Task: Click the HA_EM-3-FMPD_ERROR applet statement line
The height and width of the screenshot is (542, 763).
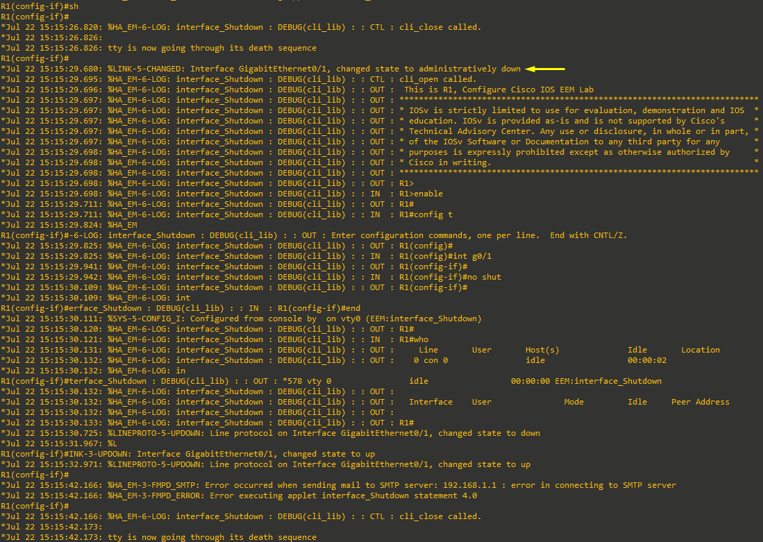Action: click(239, 496)
